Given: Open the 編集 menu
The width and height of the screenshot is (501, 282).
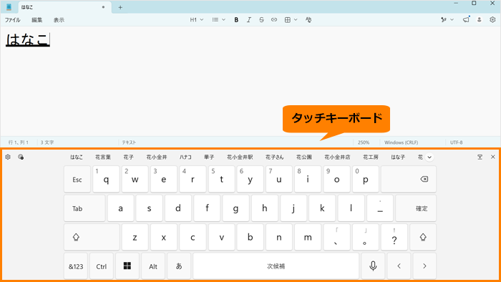Looking at the screenshot, I should click(37, 20).
